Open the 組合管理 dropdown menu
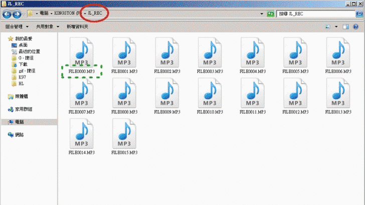Screen dimensions: 365x205 coord(17,26)
